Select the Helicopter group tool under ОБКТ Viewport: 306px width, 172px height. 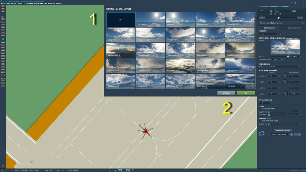(3, 48)
